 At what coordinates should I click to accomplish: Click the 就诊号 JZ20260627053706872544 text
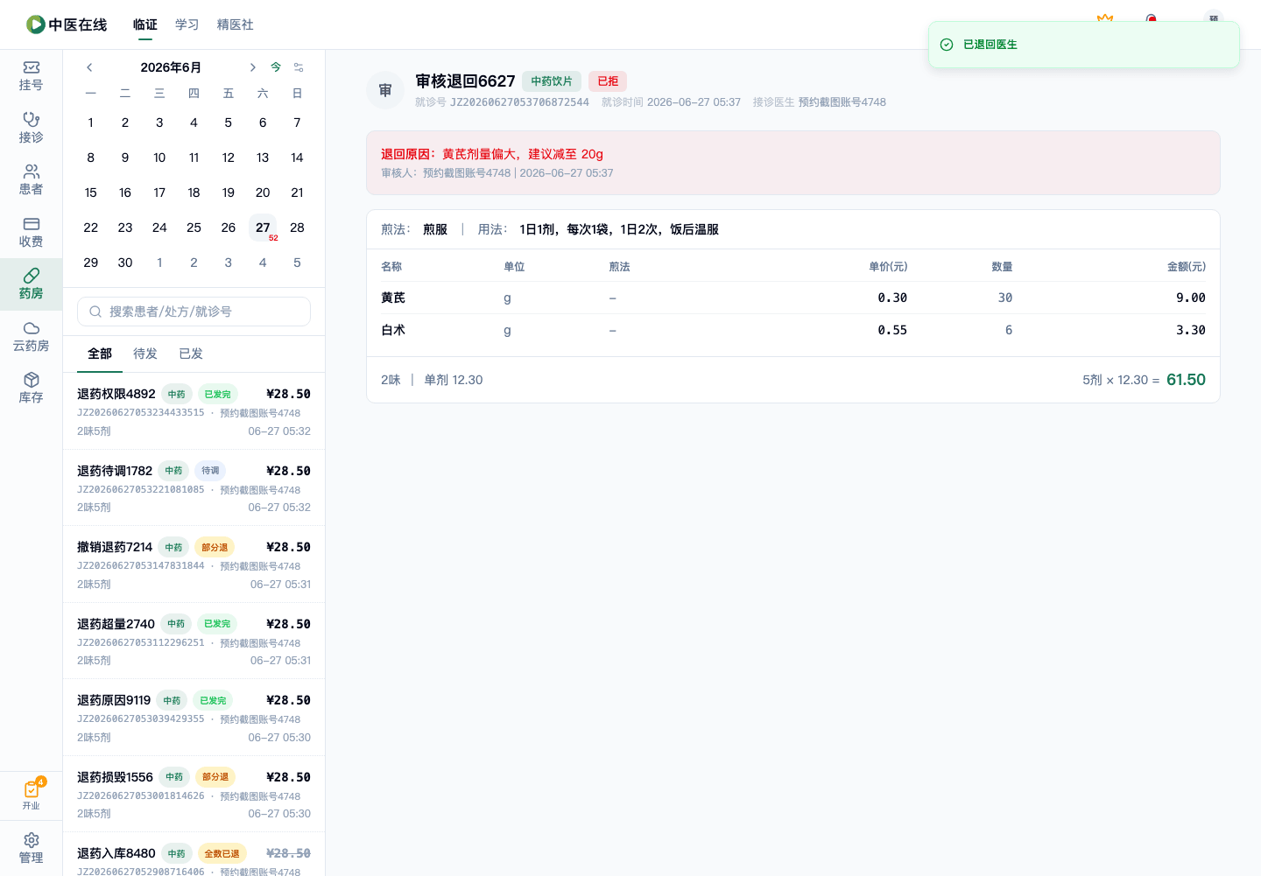pyautogui.click(x=502, y=102)
